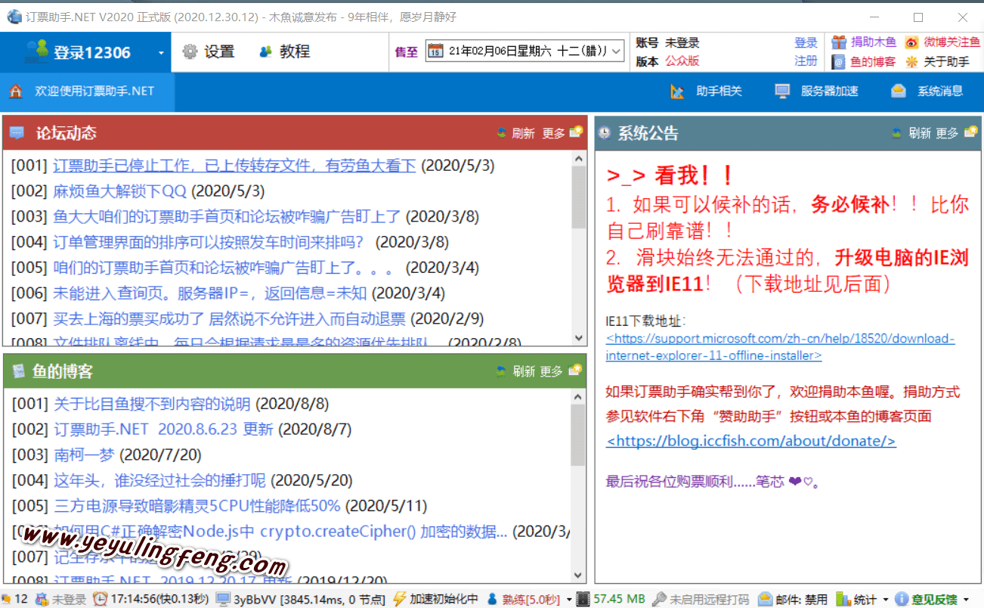984x608 pixels.
Task: Open forum post 麻烦鱼大解锁下QQ
Action: [x=119, y=191]
